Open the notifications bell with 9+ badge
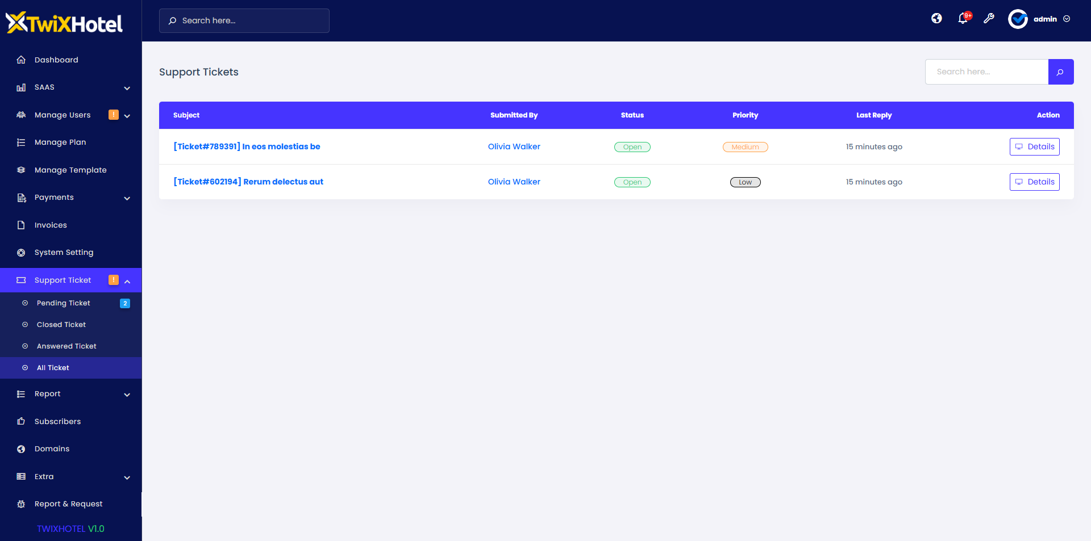This screenshot has width=1091, height=541. point(963,19)
